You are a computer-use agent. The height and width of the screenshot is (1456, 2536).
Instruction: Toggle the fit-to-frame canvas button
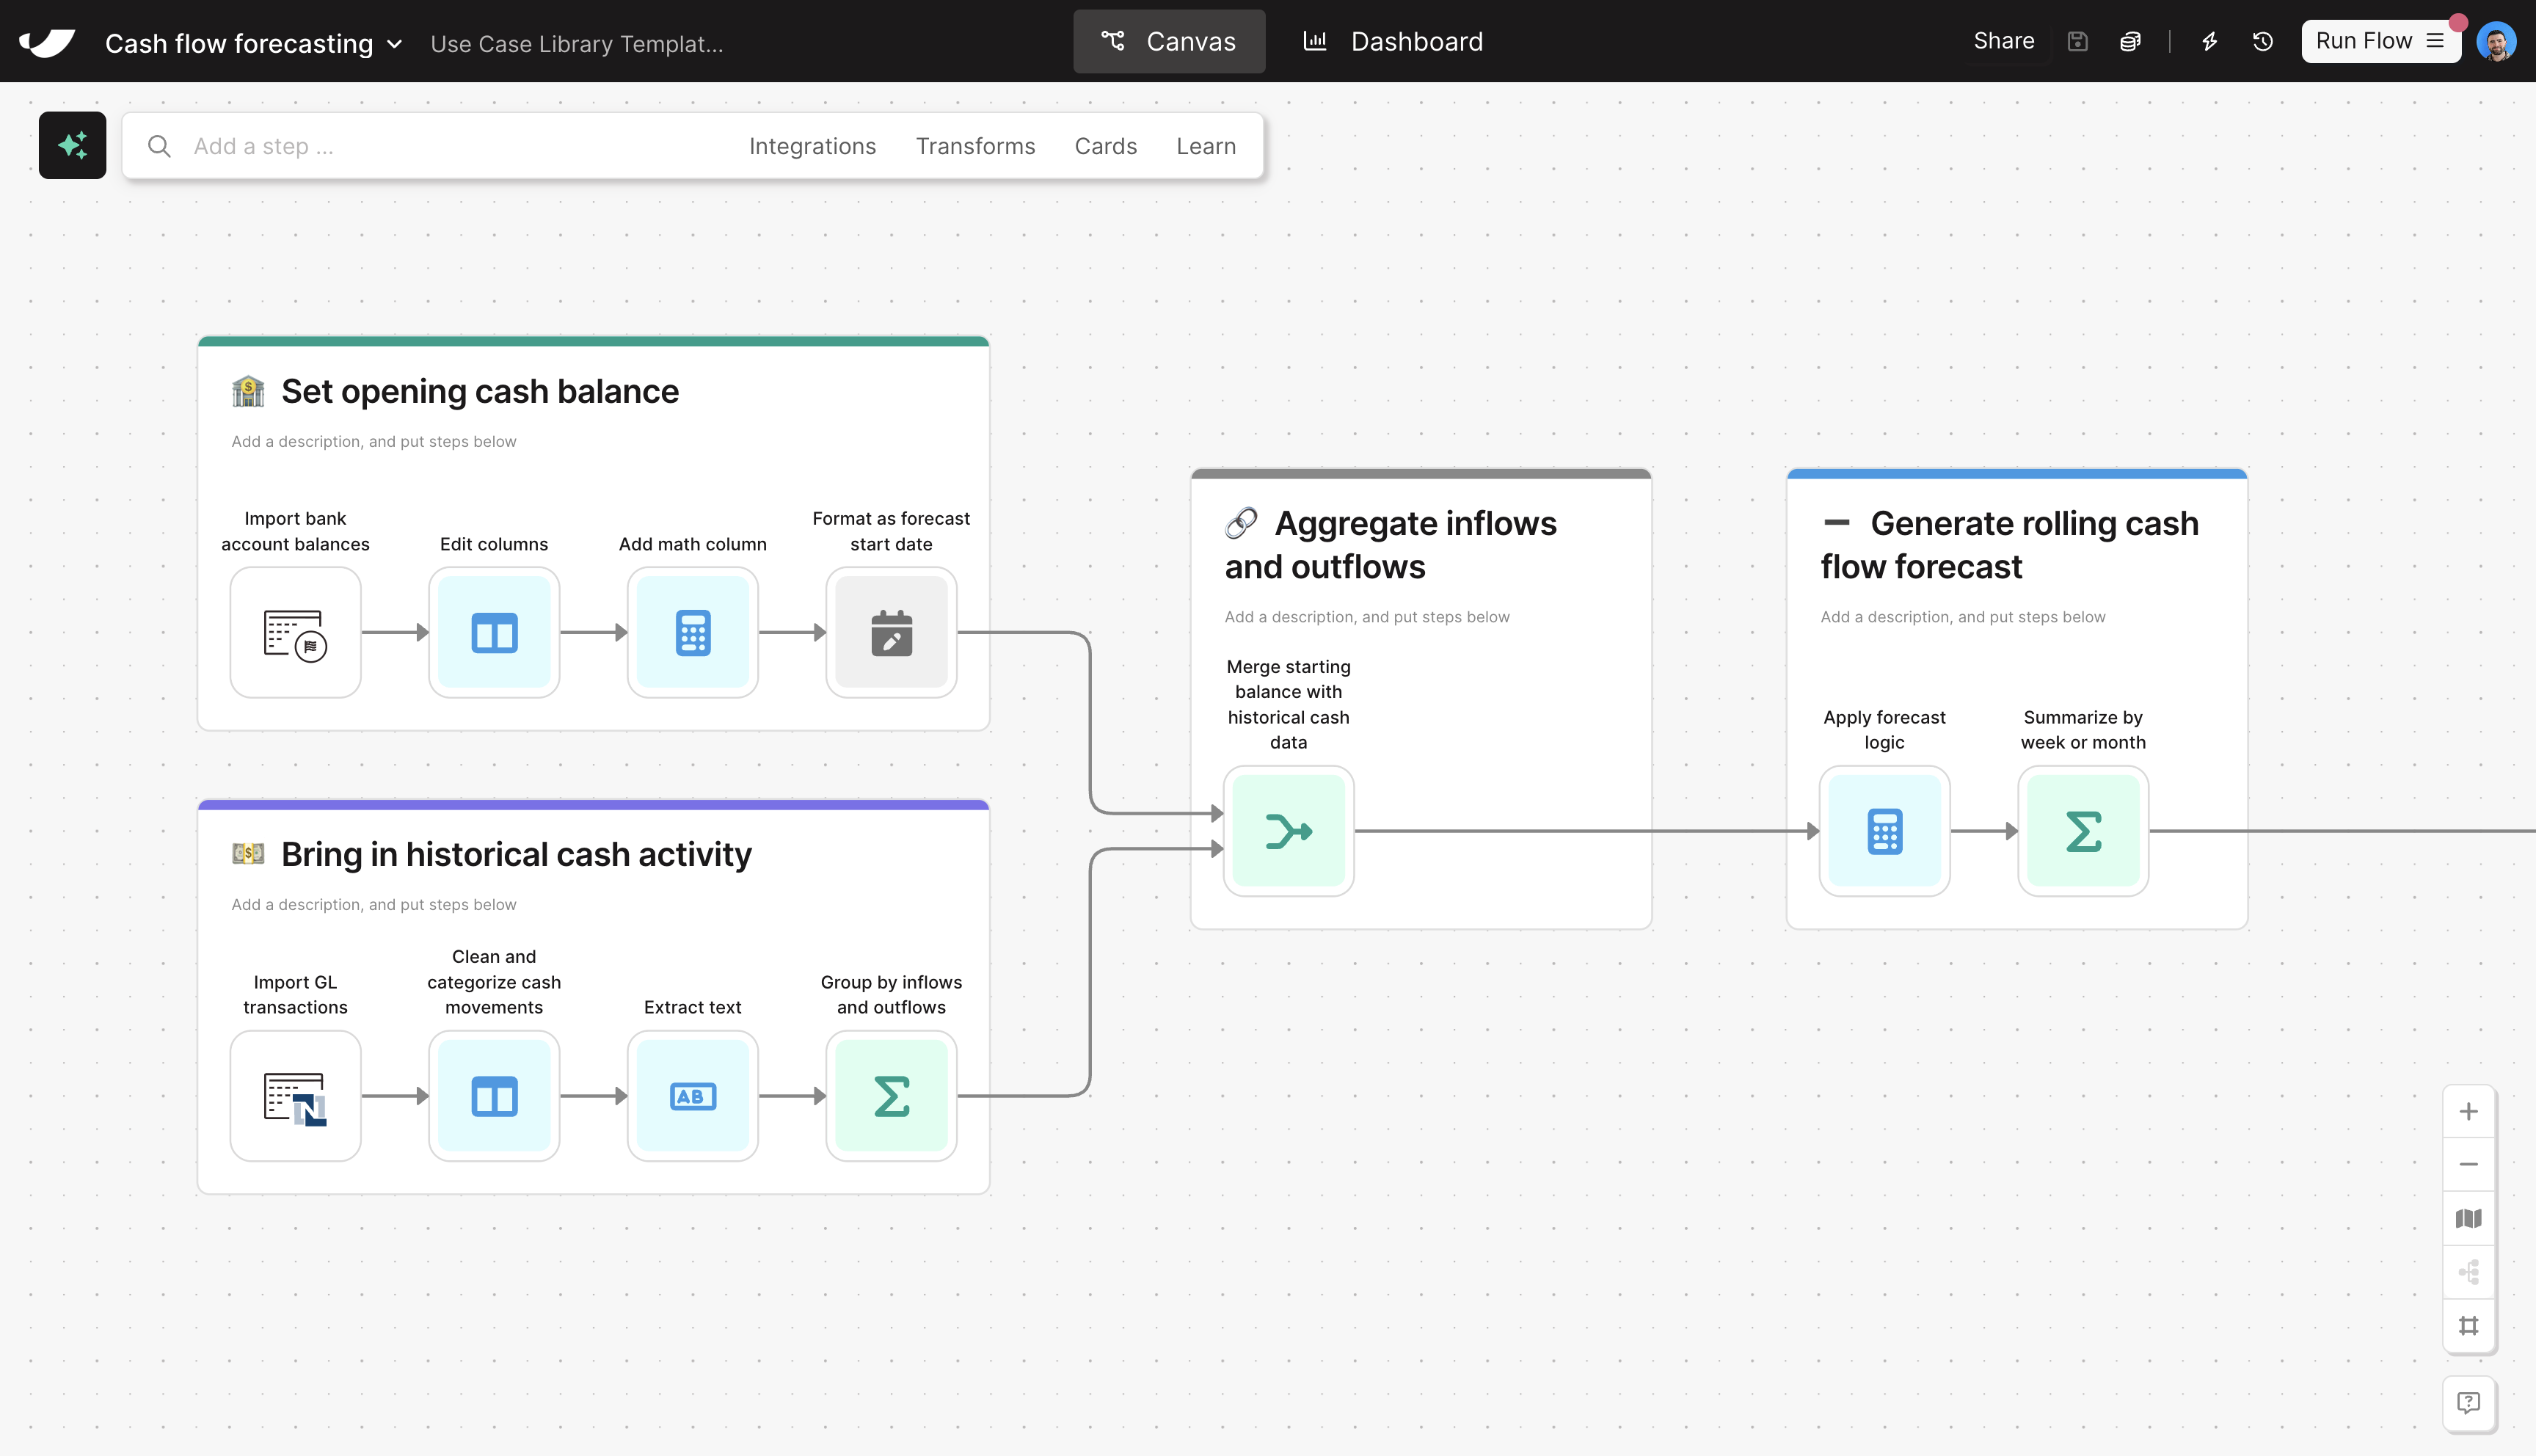pyautogui.click(x=2468, y=1326)
